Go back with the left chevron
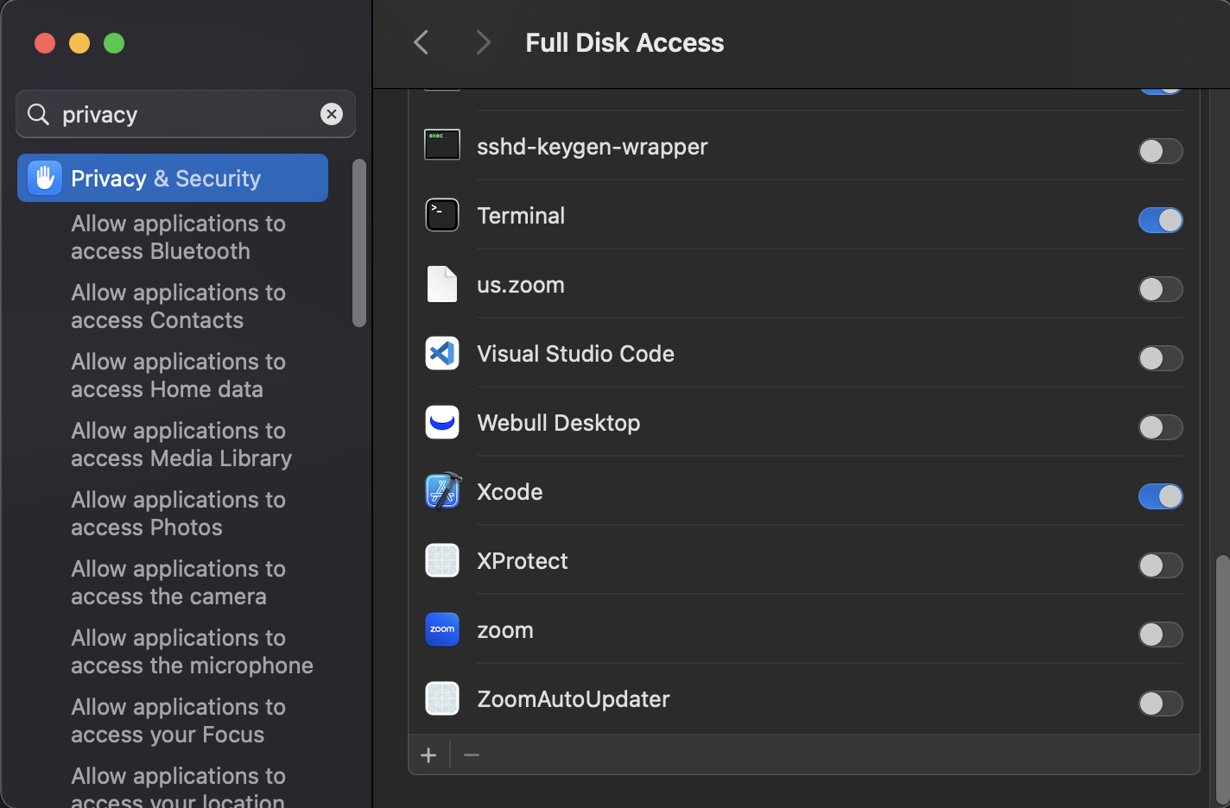 [x=422, y=42]
